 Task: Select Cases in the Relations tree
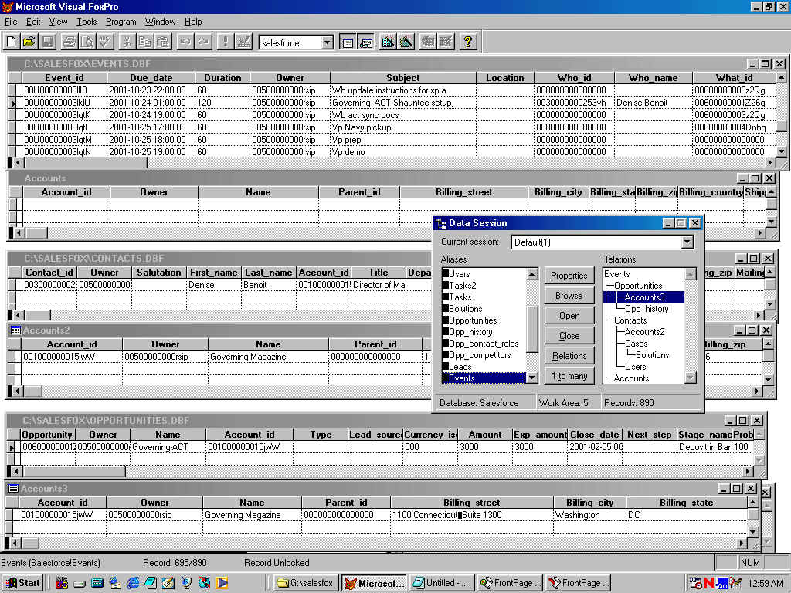click(637, 344)
